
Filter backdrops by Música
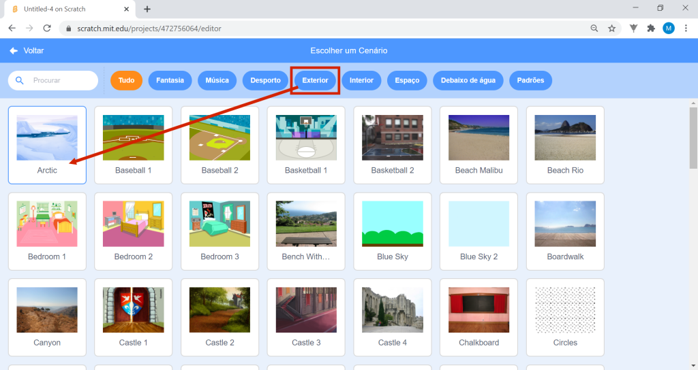[217, 80]
